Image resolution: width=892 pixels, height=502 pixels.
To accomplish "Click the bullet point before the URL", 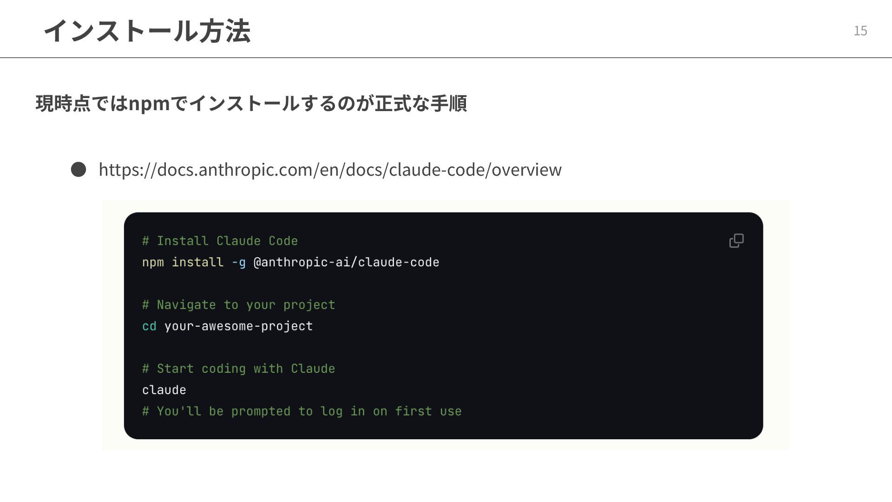I will 78,170.
